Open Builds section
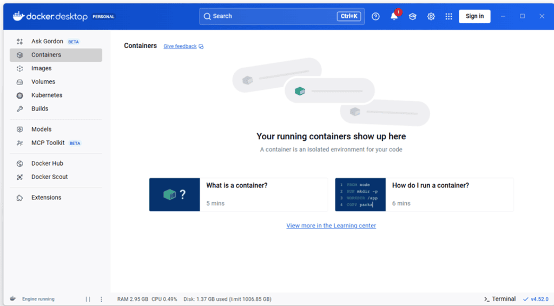This screenshot has height=306, width=554. (x=56, y=109)
